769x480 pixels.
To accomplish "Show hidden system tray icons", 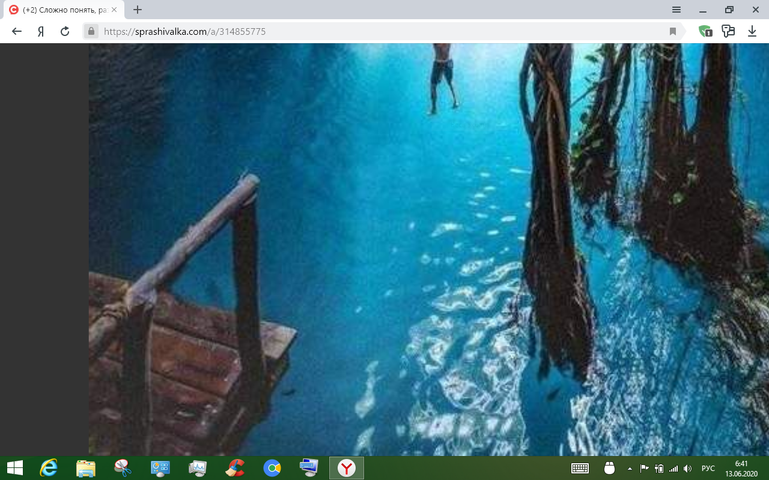I will [x=630, y=468].
